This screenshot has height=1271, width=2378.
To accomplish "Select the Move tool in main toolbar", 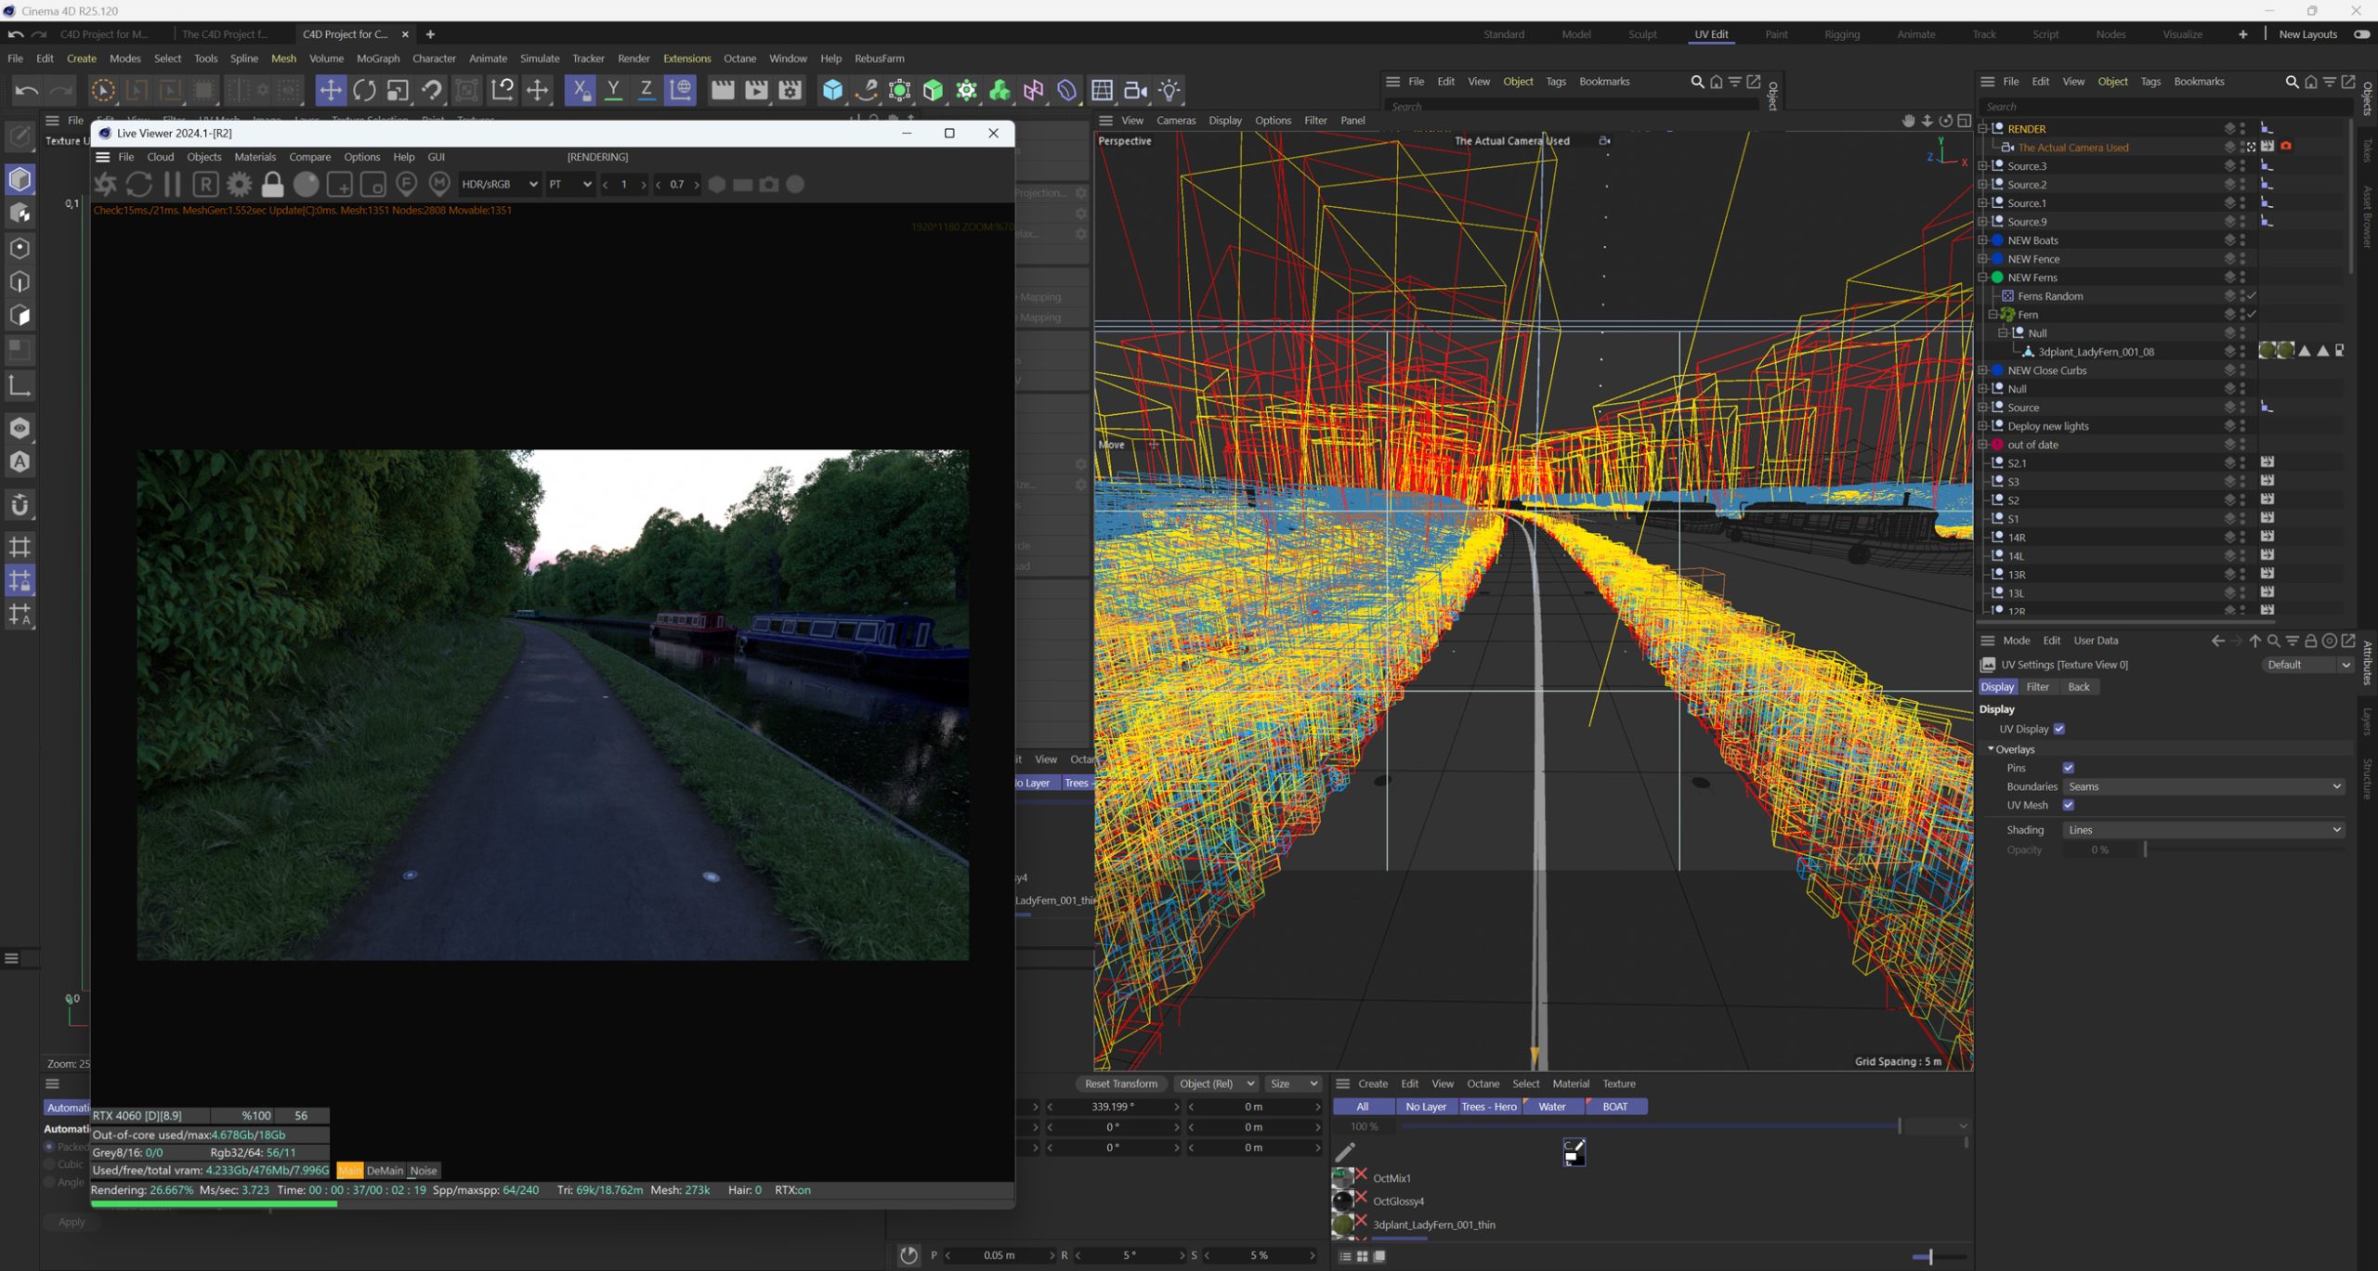I will [x=330, y=90].
